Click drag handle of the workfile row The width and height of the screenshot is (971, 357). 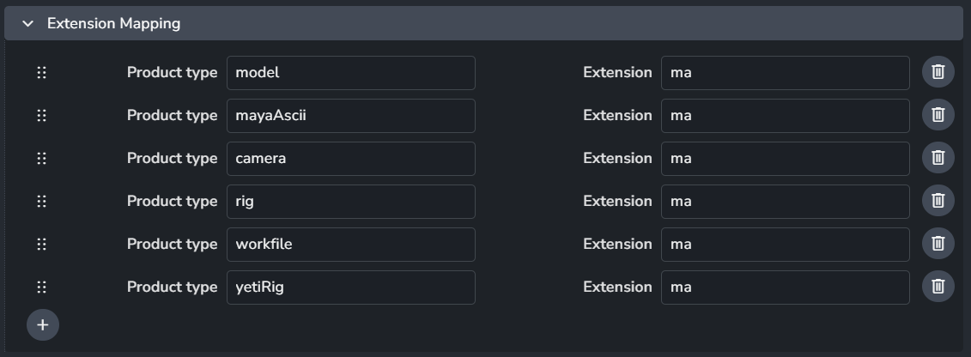point(41,245)
